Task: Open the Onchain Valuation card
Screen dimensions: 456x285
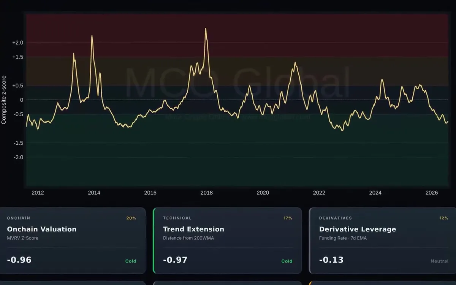Action: click(x=72, y=241)
